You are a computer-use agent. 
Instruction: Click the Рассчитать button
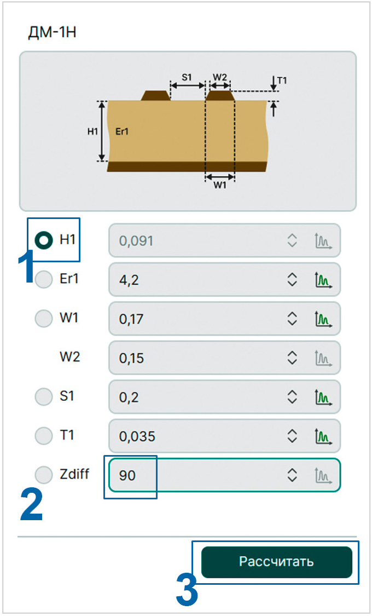coord(277,562)
